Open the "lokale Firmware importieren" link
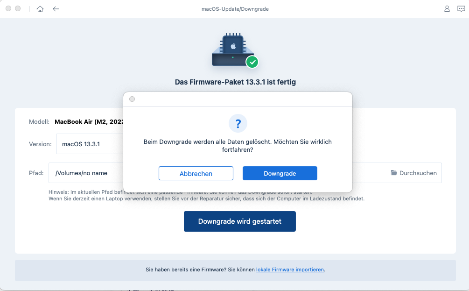Image resolution: width=469 pixels, height=291 pixels. point(290,270)
